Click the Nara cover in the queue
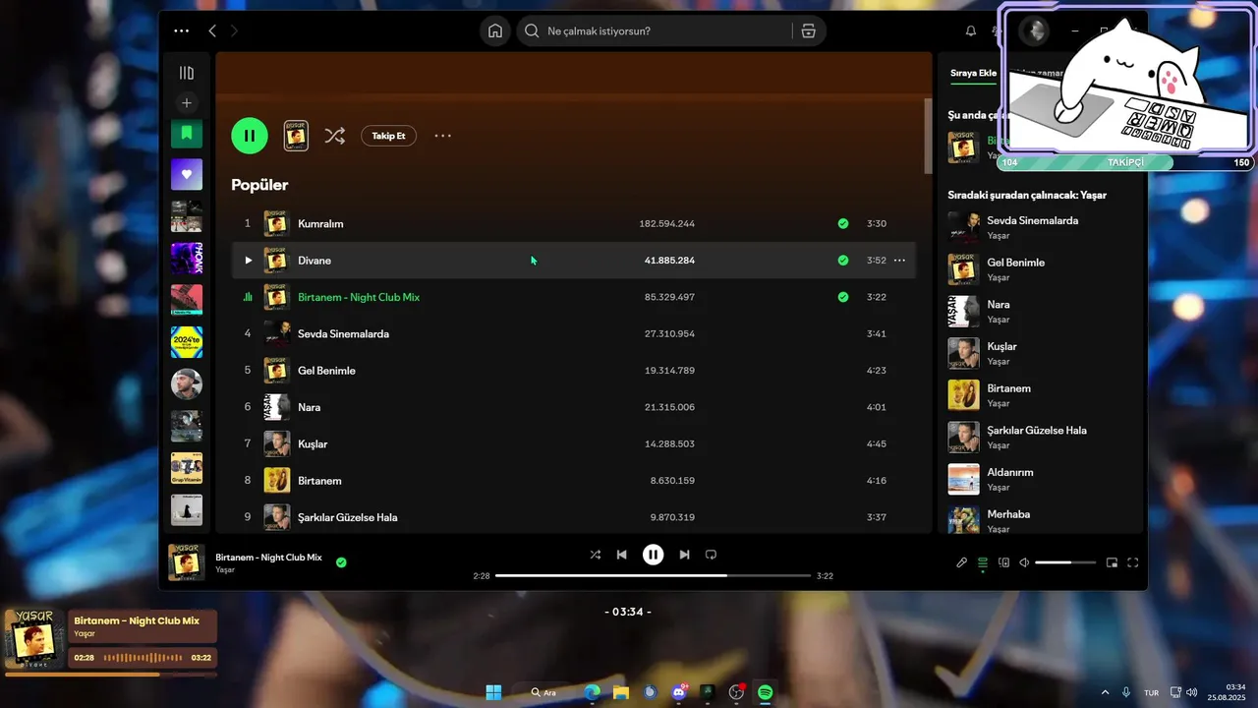1258x708 pixels. pos(963,312)
